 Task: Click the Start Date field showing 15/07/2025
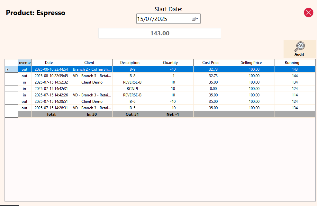point(163,19)
